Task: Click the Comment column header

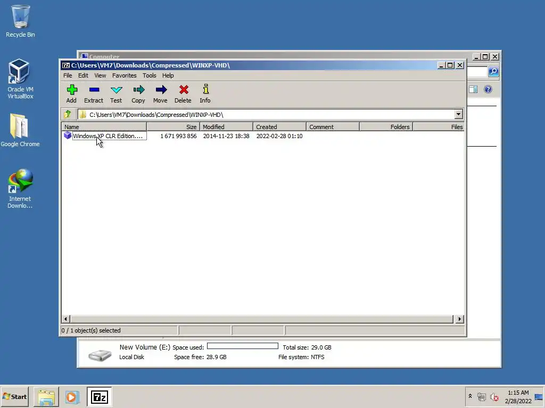Action: click(333, 126)
